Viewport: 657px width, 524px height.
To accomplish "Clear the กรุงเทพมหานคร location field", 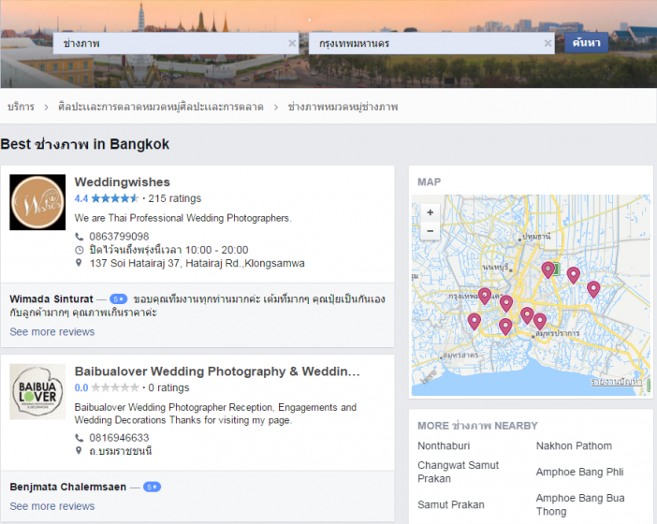I will pyautogui.click(x=548, y=43).
